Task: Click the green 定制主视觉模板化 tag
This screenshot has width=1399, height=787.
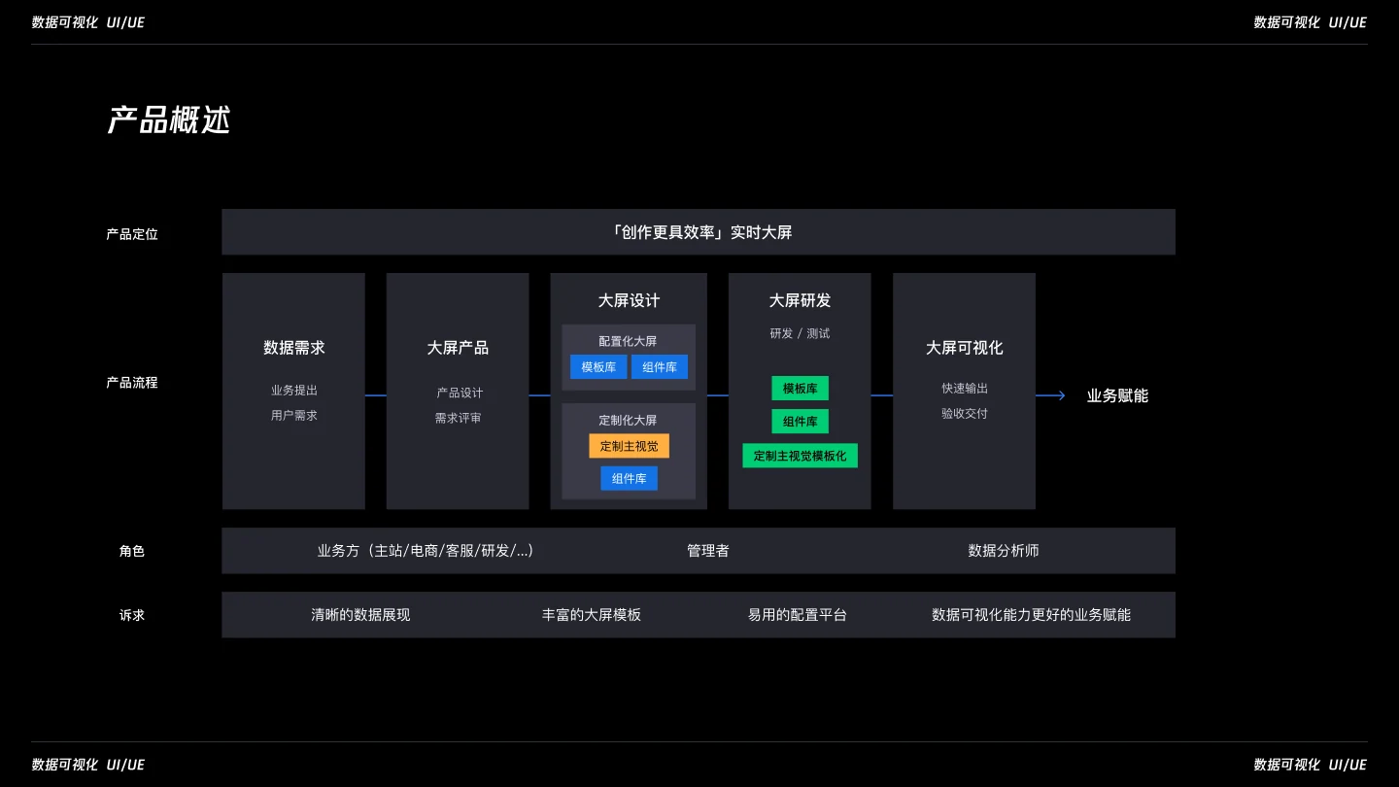Action: [801, 456]
